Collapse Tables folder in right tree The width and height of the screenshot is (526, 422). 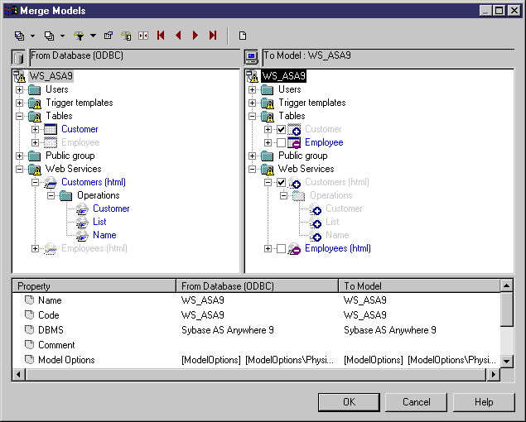click(x=253, y=117)
